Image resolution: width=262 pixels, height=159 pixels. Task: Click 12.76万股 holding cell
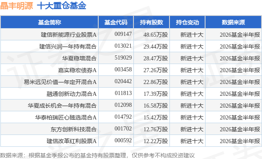click(x=156, y=129)
